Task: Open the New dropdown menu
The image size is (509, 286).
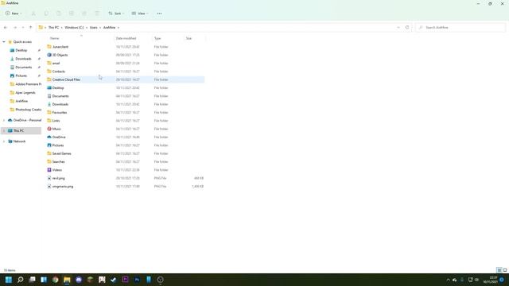Action: (14, 14)
